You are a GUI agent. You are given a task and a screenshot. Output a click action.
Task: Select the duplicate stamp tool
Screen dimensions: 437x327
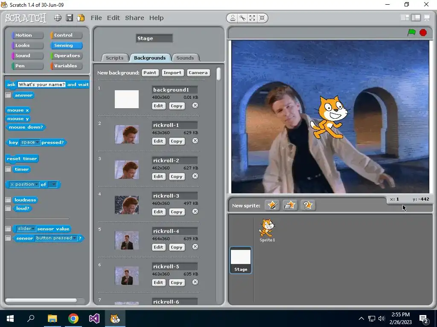coord(233,18)
